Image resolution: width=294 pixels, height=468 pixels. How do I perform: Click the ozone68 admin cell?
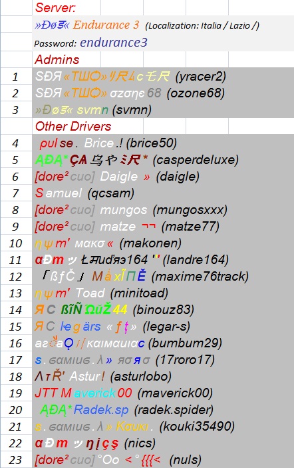pyautogui.click(x=163, y=93)
